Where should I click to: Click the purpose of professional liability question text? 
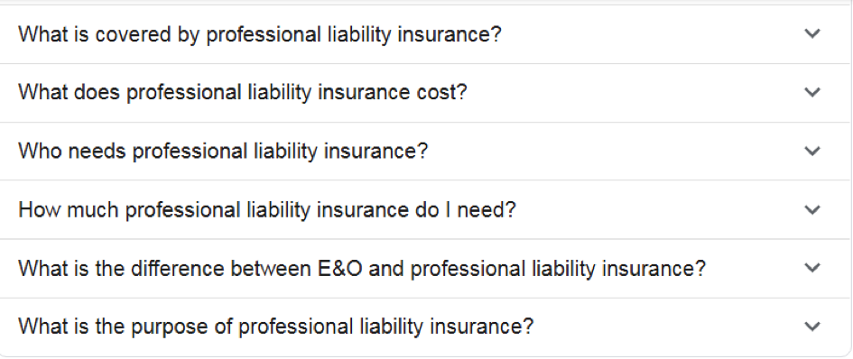click(276, 327)
